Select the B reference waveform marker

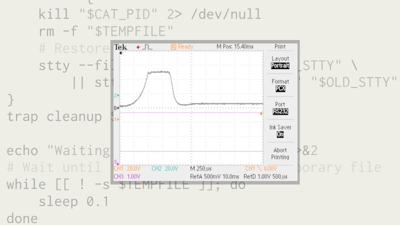(x=116, y=107)
